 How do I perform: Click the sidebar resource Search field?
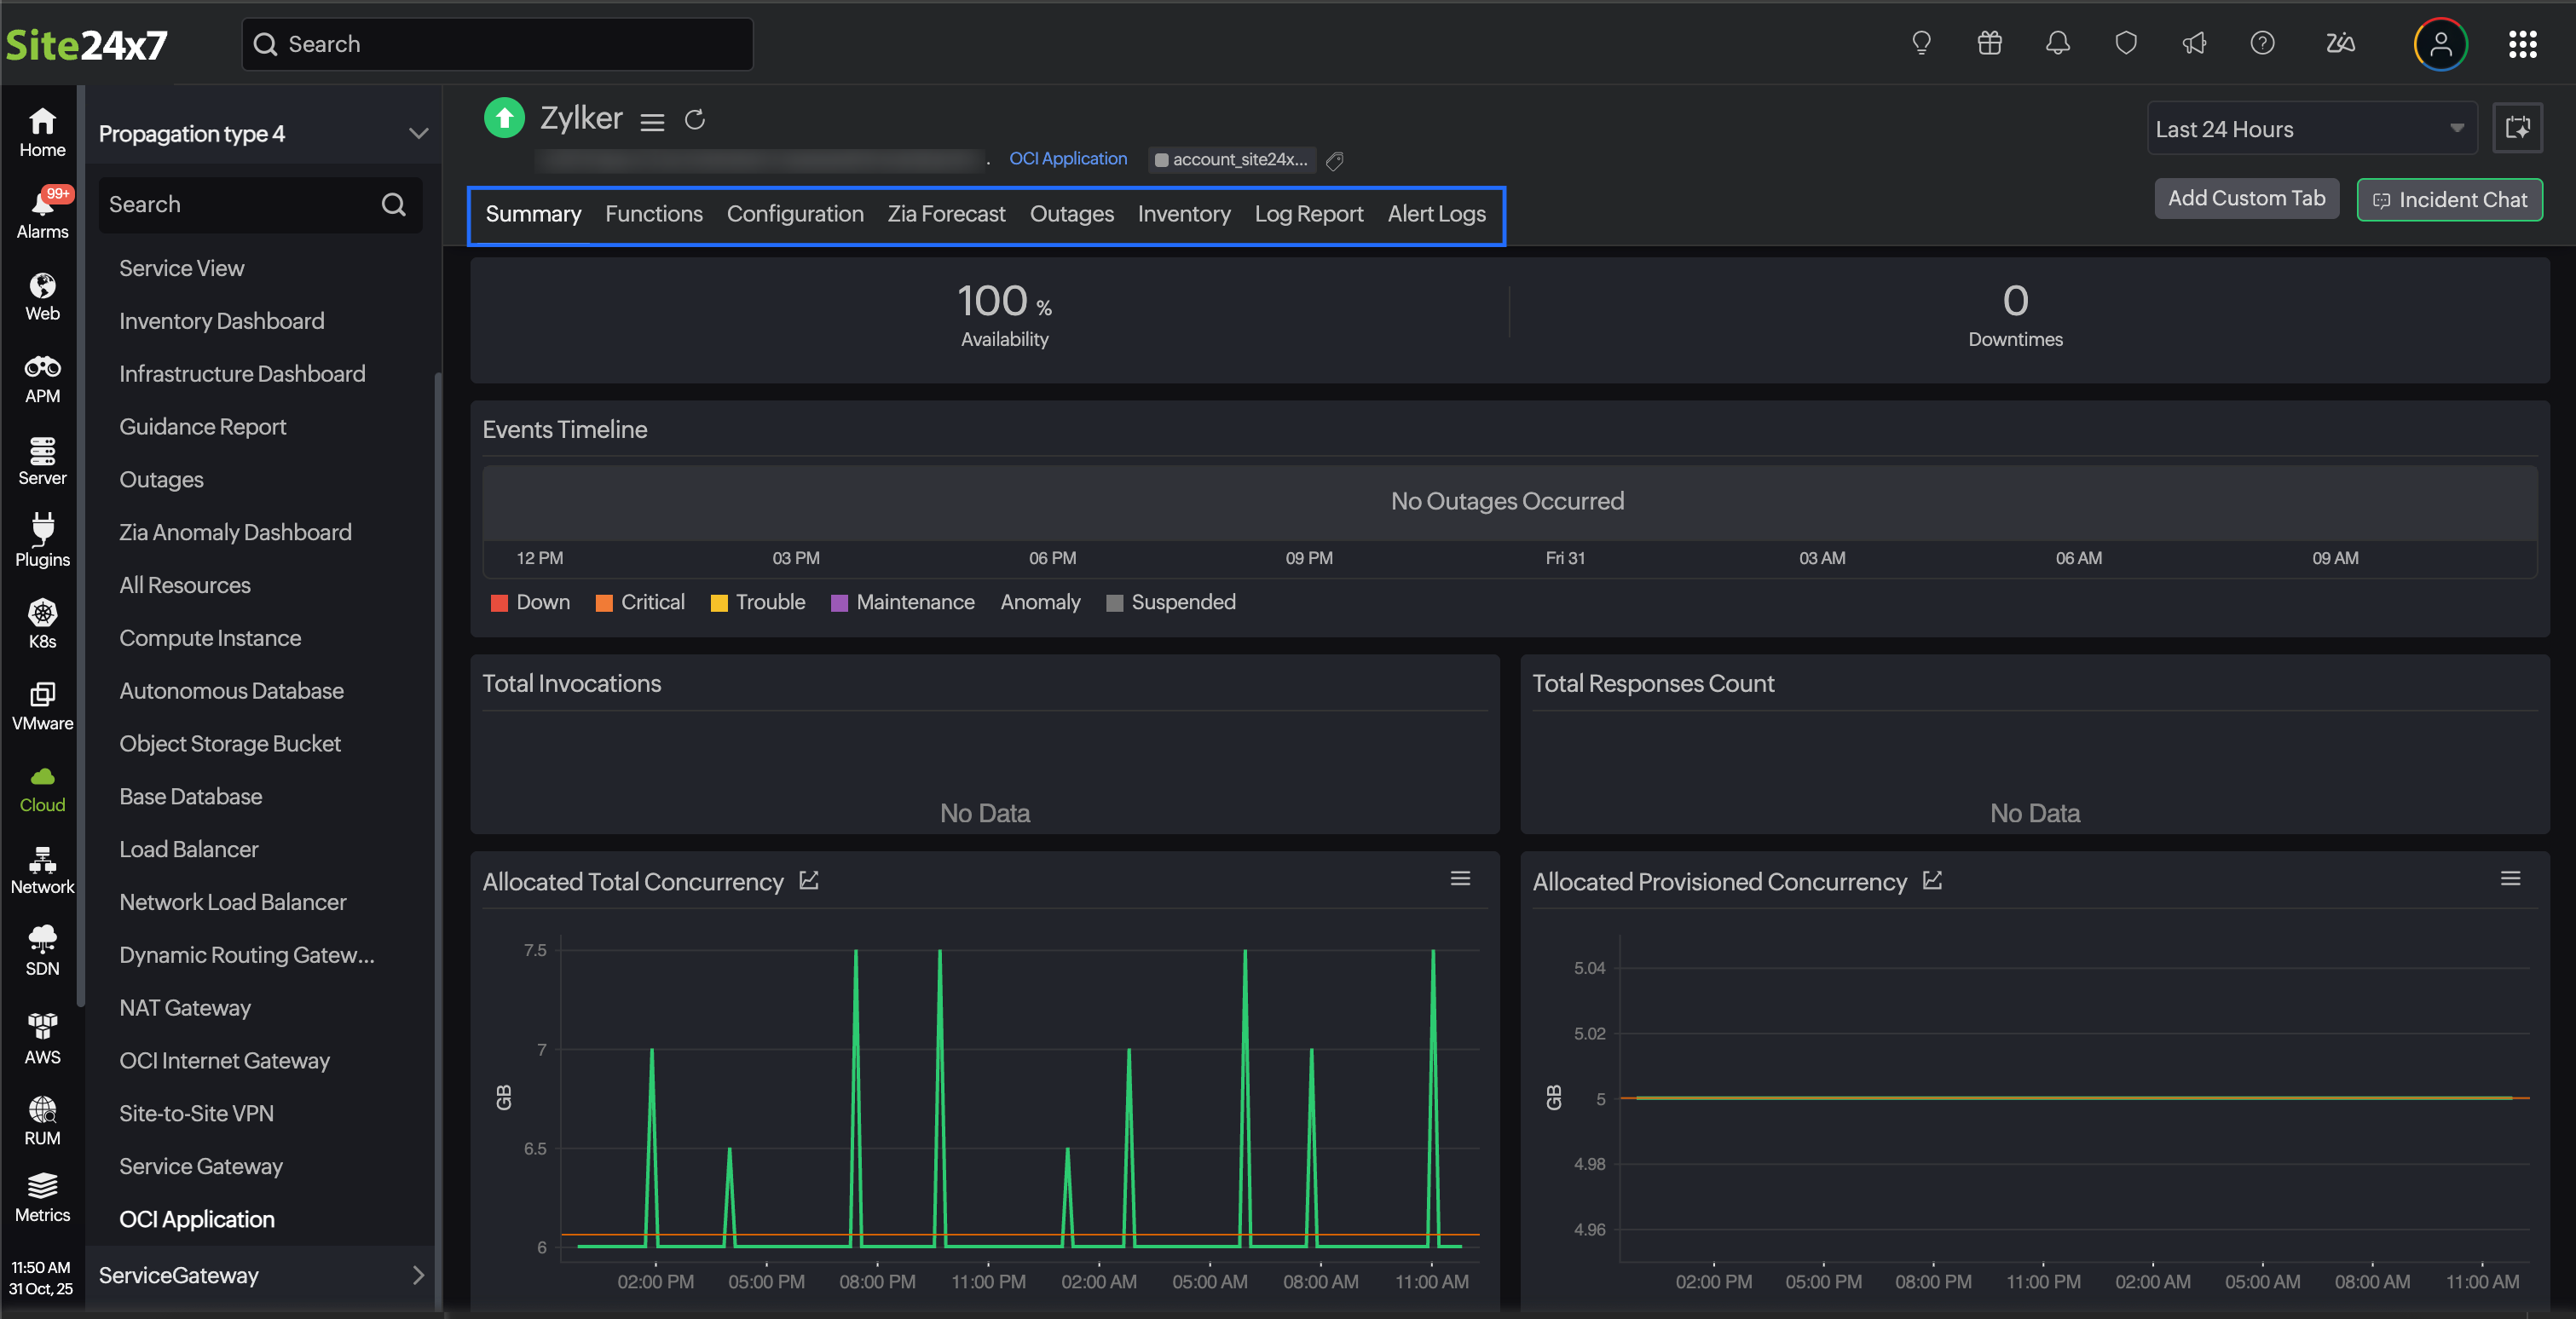pos(240,204)
